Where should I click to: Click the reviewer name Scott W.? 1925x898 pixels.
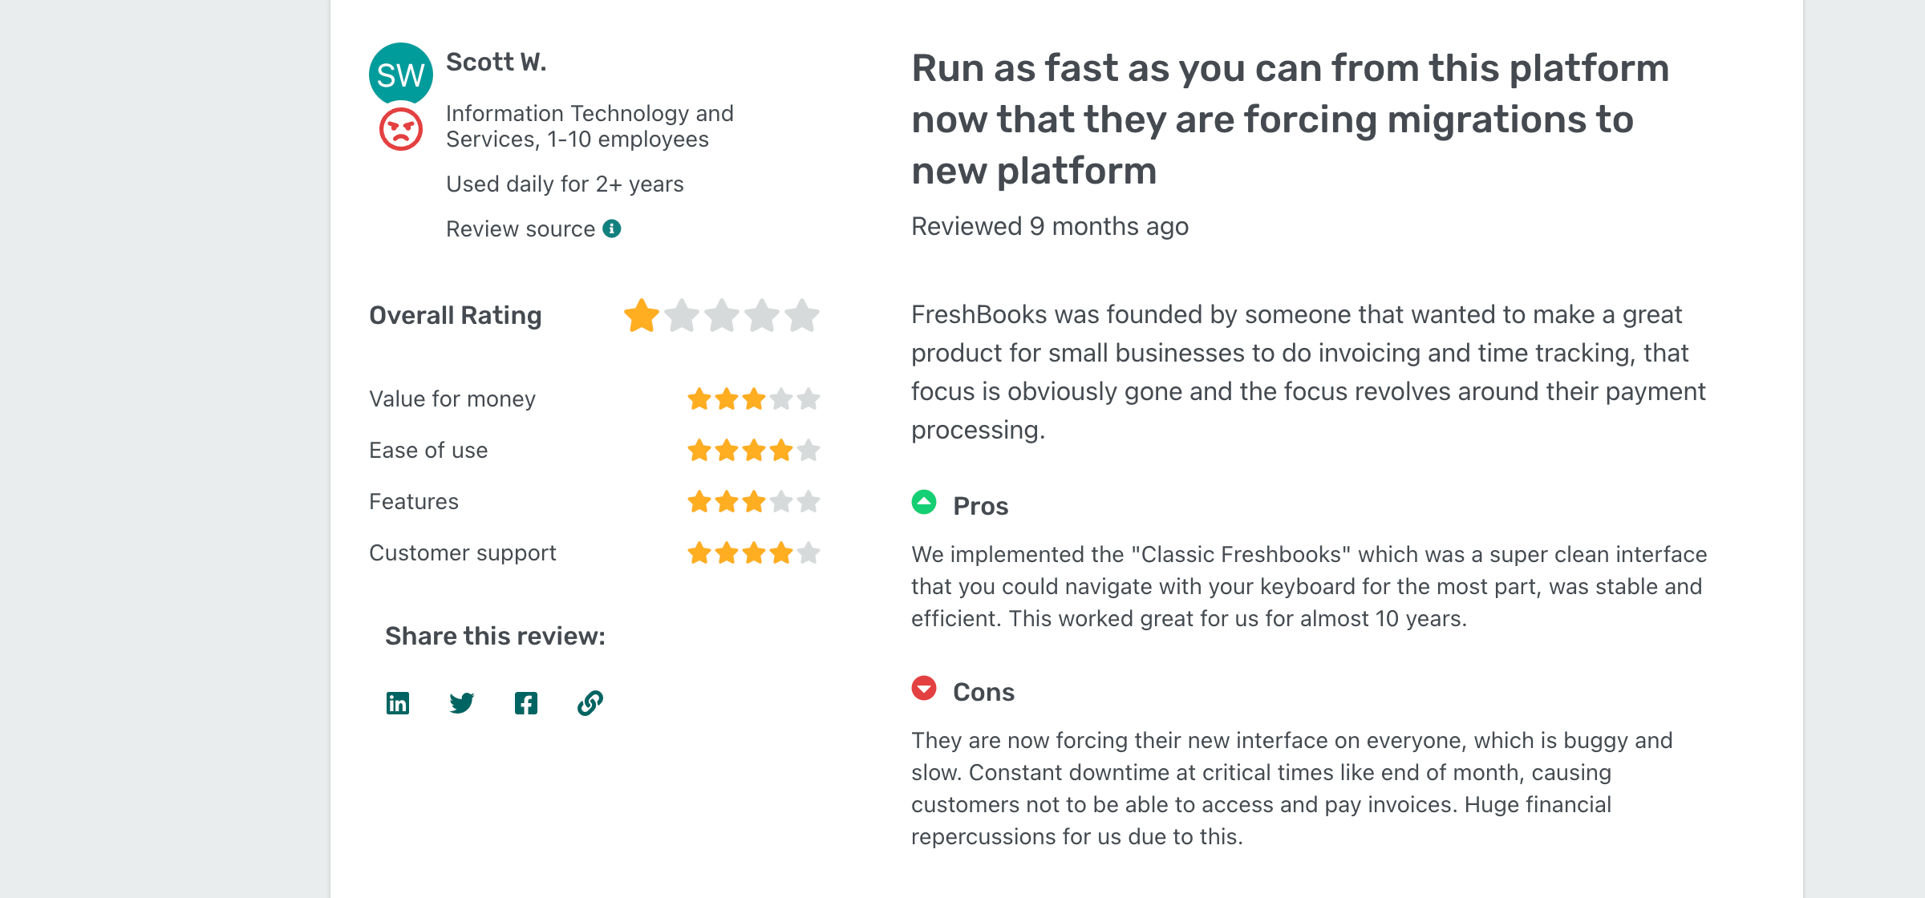(x=496, y=61)
